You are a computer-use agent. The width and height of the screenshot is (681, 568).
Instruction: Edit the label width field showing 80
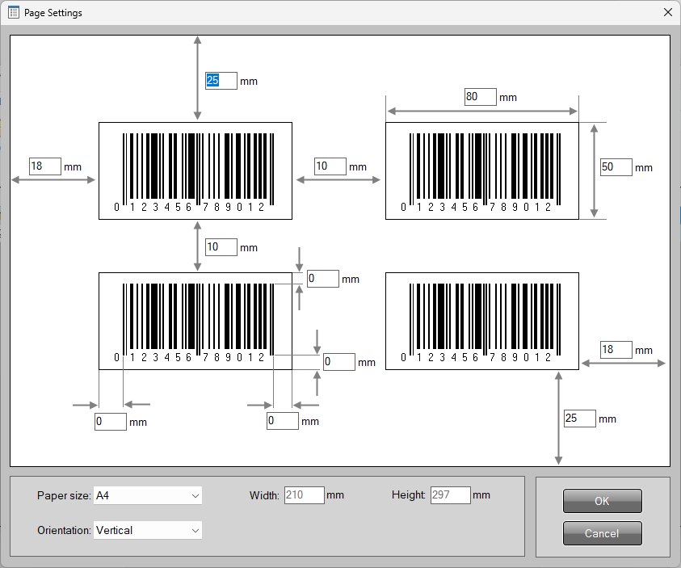pyautogui.click(x=481, y=97)
